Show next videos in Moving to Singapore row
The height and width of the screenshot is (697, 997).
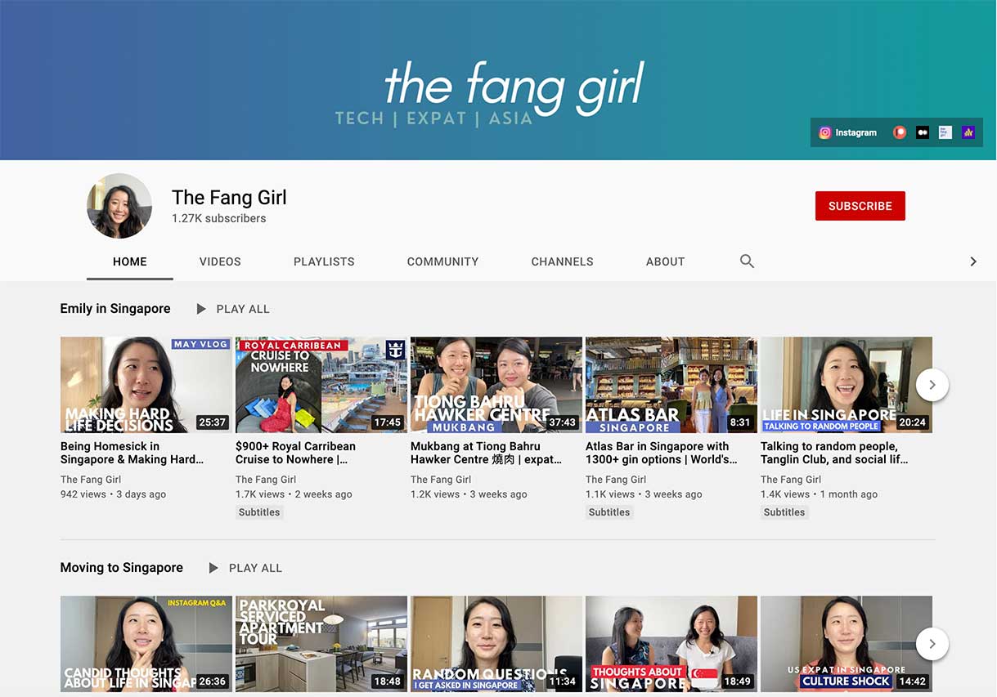tap(932, 644)
